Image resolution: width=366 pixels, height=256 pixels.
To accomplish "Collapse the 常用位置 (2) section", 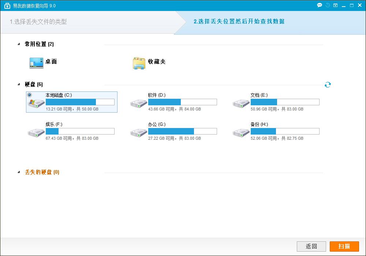I will (x=18, y=44).
